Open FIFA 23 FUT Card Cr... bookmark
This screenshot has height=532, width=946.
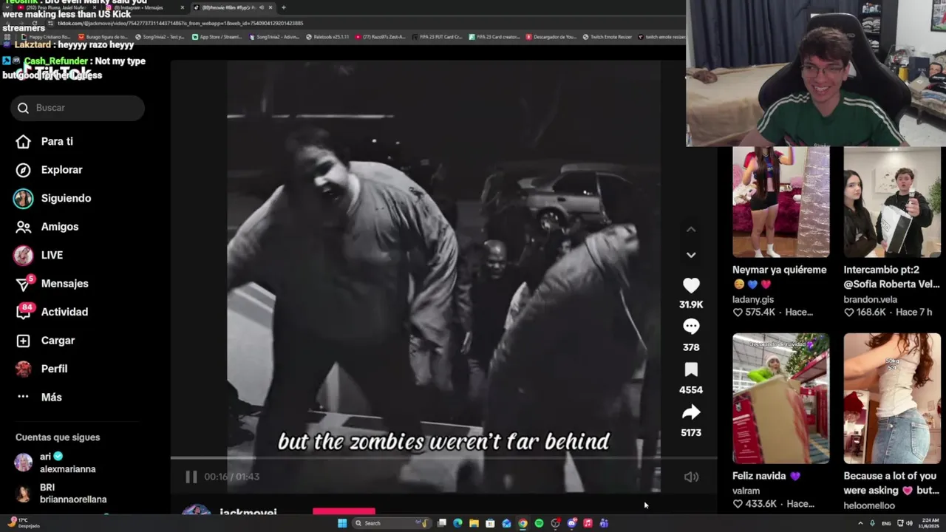click(x=437, y=37)
